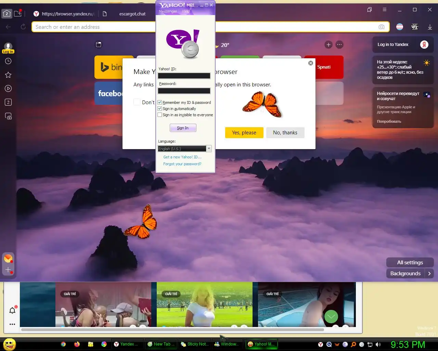Open the video play icon in sidebar
438x351 pixels.
pos(8,88)
